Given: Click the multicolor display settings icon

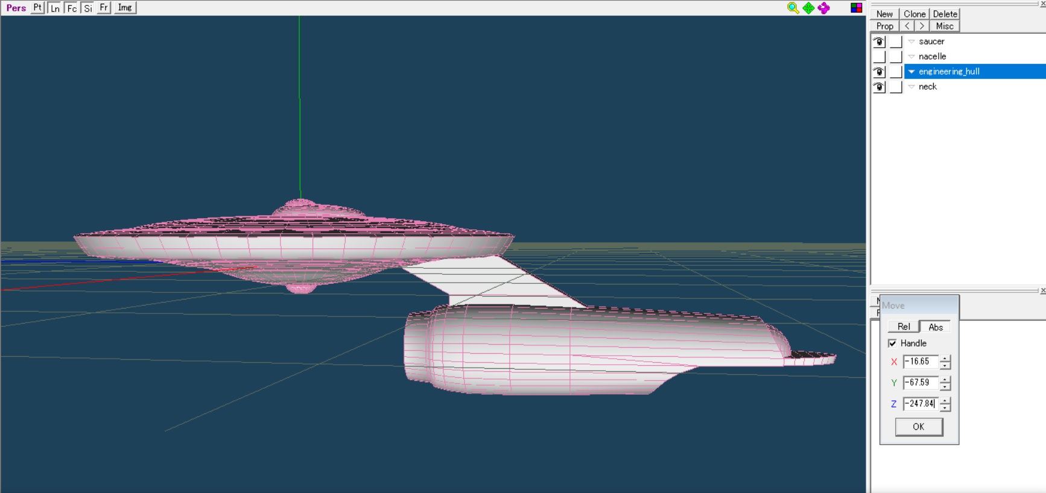Looking at the screenshot, I should point(856,8).
